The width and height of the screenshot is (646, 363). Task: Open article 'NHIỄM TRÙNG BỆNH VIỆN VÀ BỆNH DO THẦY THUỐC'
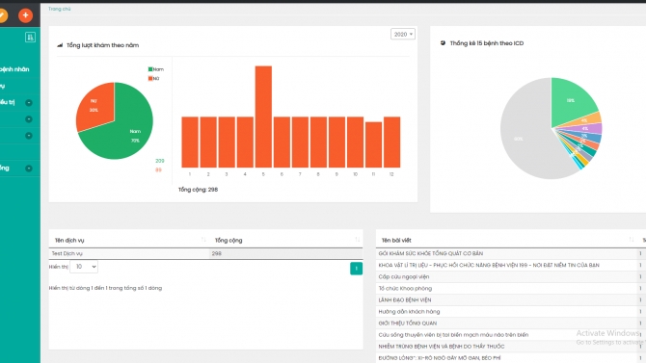tap(442, 347)
